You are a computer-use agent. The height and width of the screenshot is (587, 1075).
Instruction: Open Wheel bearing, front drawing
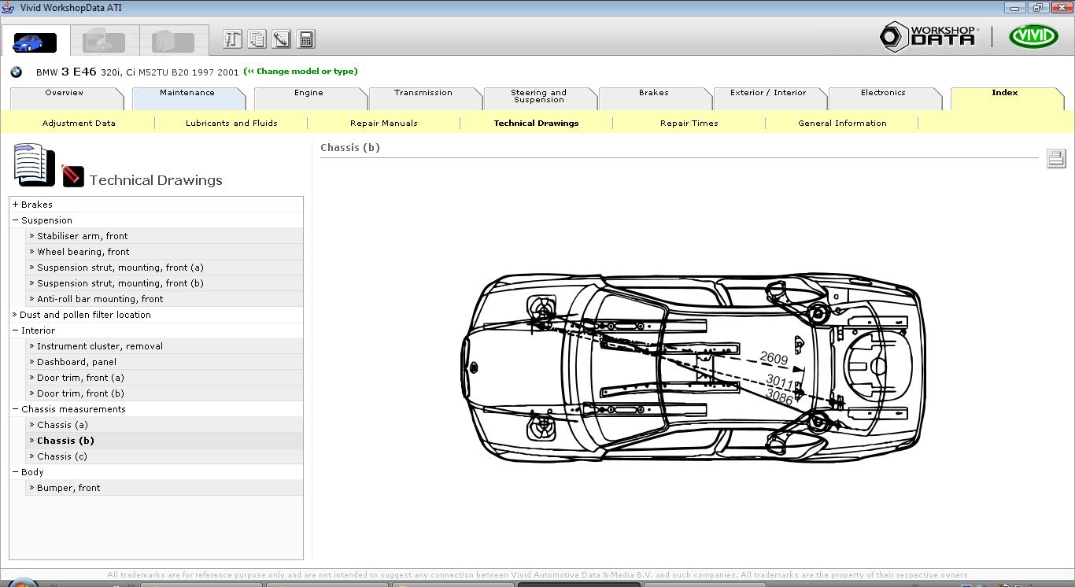83,252
